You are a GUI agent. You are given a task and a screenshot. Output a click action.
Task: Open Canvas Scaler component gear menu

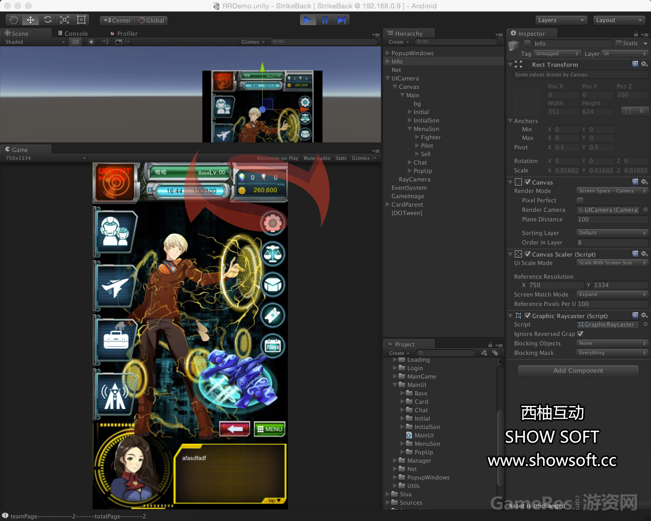click(644, 254)
